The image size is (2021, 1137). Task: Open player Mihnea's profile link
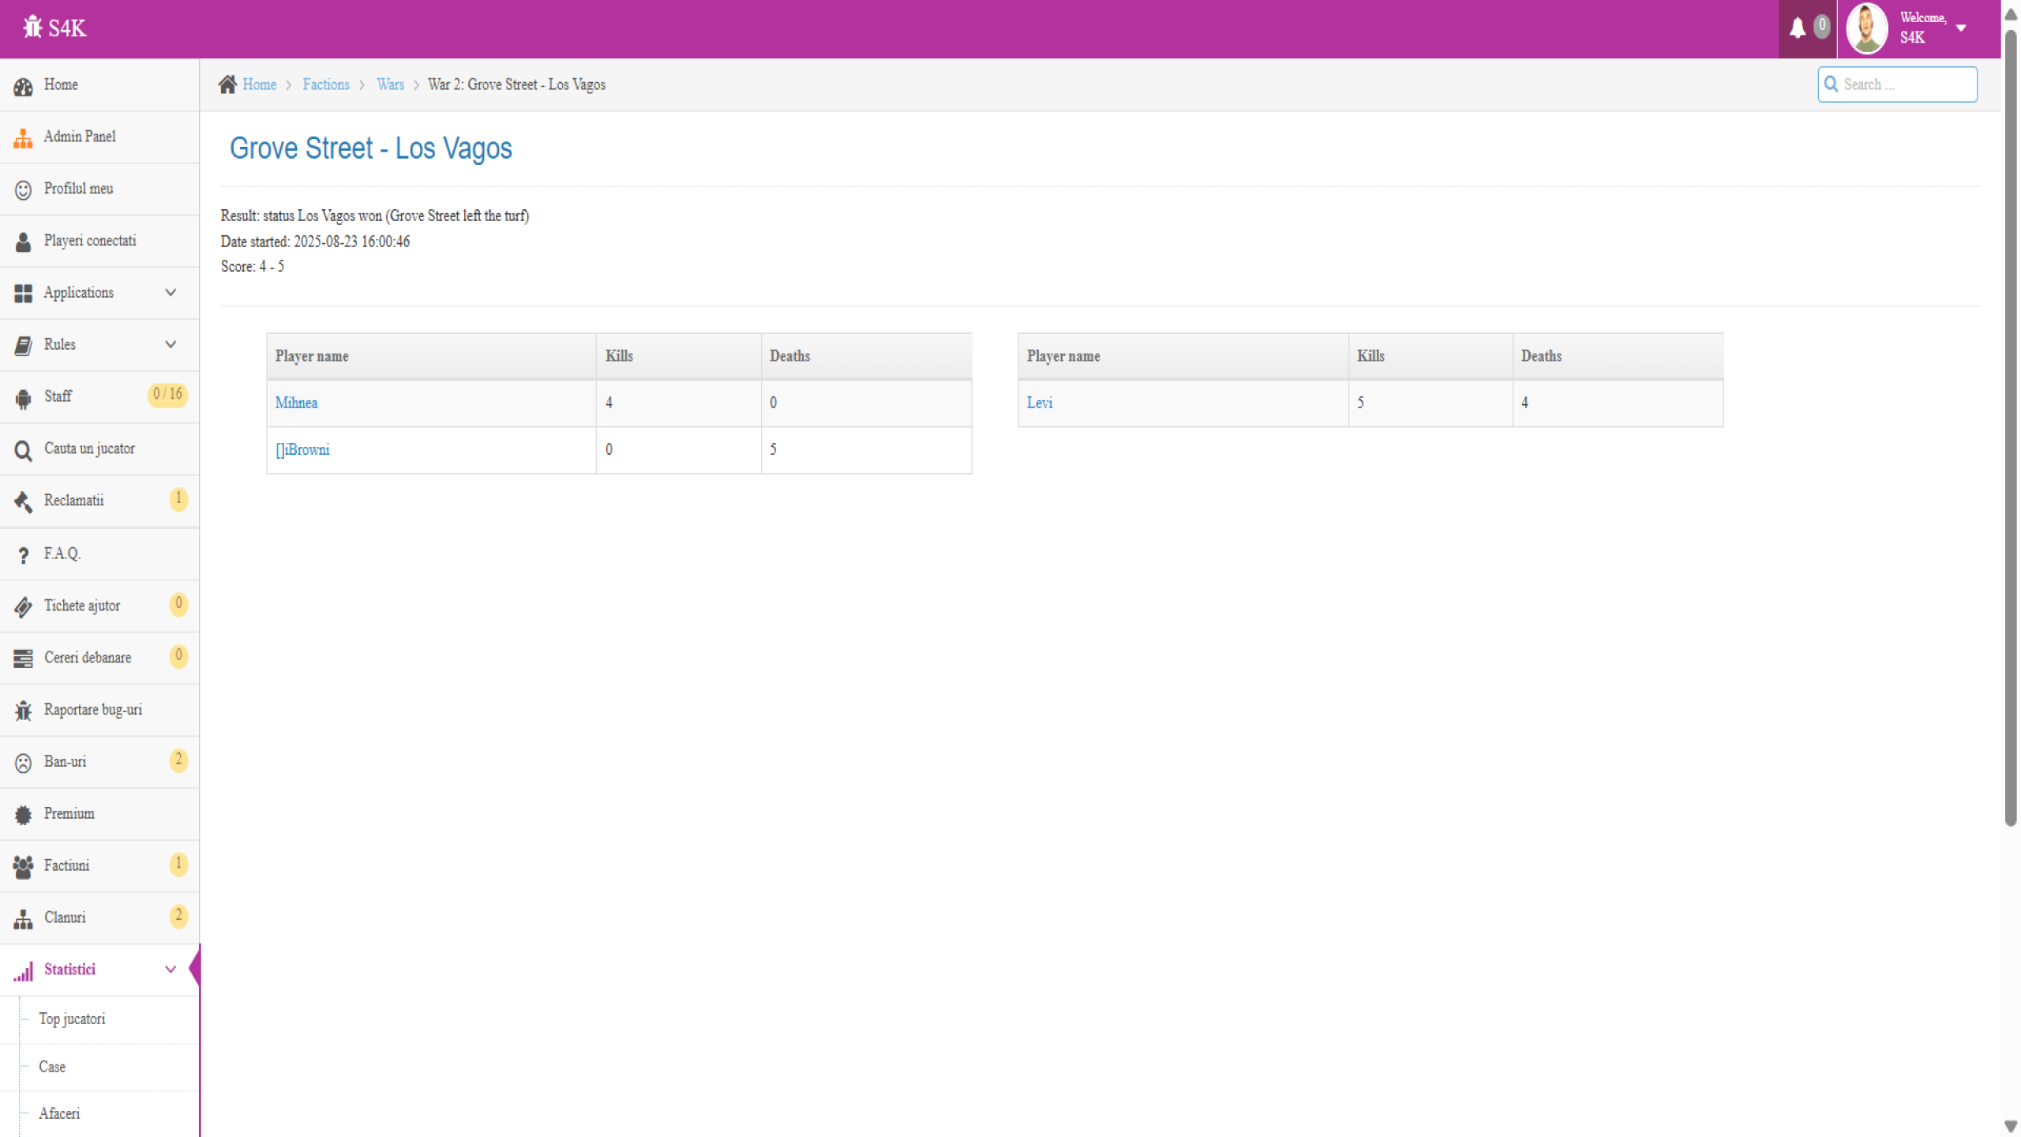click(x=296, y=403)
